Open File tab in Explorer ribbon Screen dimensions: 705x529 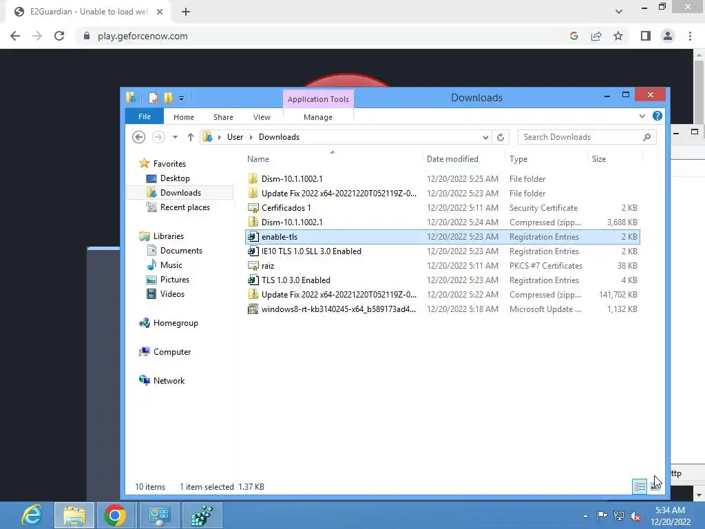145,116
